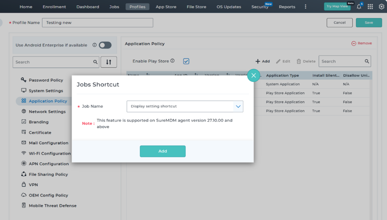The image size is (387, 220).
Task: Sort by the Application Type column
Action: (x=282, y=76)
